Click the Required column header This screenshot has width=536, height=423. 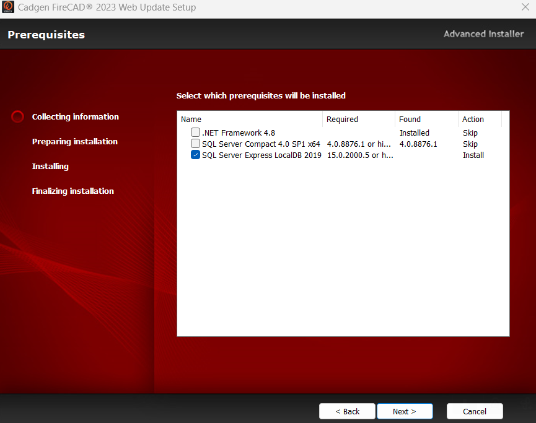(359, 120)
